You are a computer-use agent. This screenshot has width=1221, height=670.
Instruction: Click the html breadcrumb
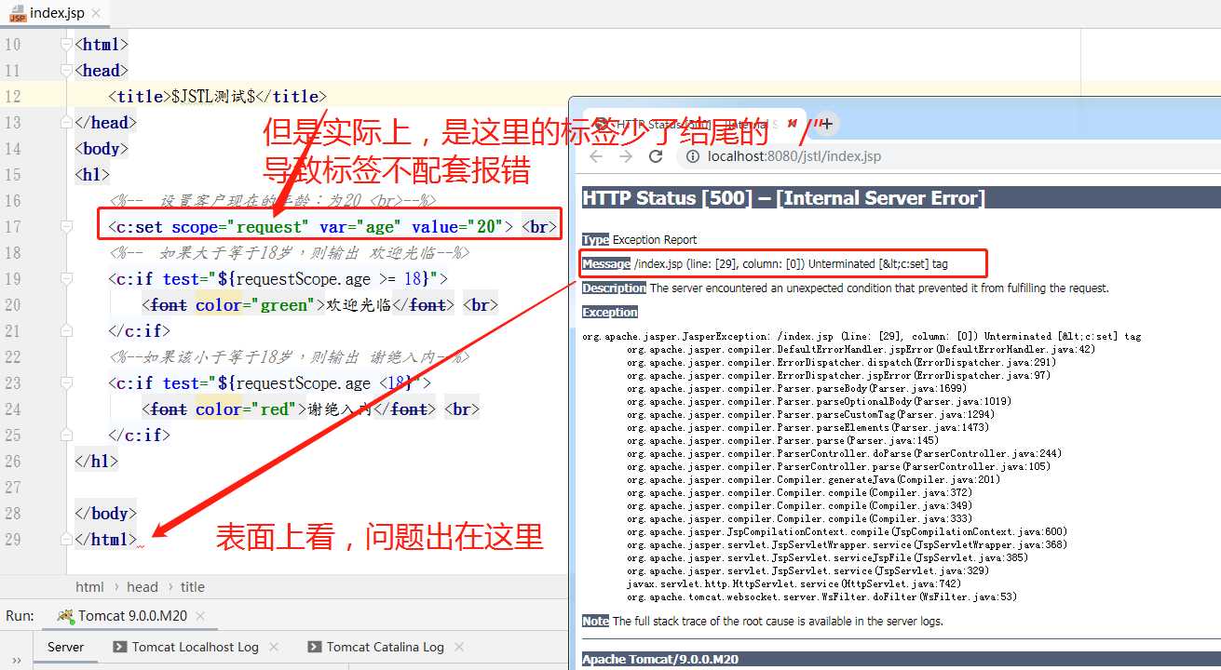point(90,586)
